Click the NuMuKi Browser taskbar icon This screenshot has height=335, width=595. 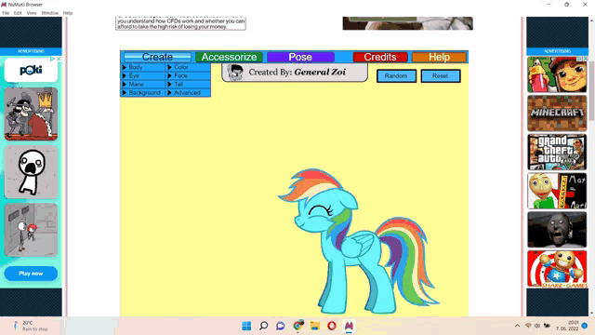(x=350, y=326)
